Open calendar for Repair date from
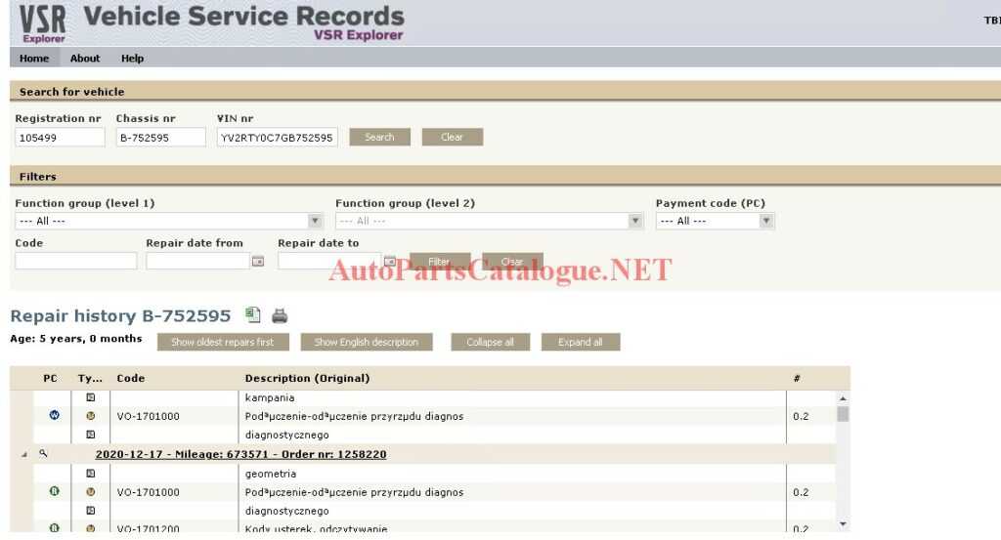 [x=258, y=262]
